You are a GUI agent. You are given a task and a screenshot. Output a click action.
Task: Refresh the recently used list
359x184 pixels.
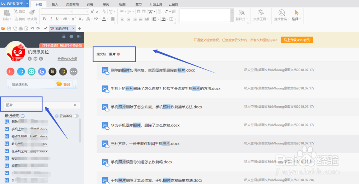[x=23, y=116]
